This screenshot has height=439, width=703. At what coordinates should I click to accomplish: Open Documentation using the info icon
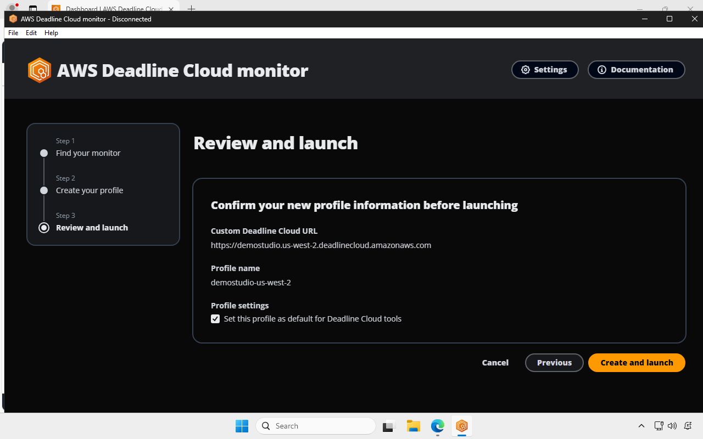602,70
